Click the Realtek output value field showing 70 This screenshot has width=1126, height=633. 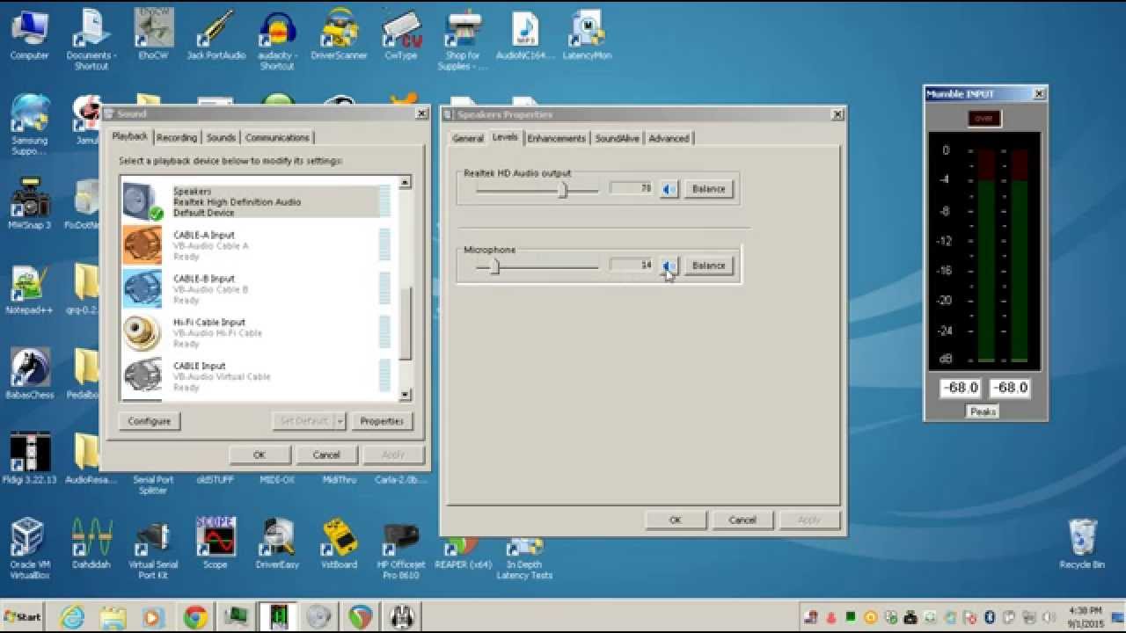coord(632,188)
